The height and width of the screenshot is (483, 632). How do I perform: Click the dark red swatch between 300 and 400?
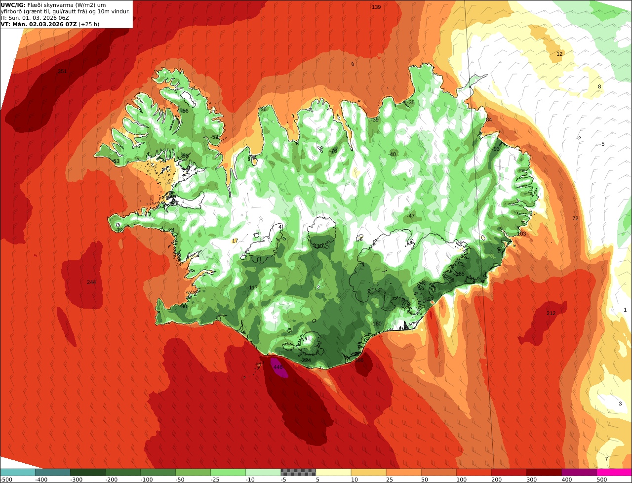[544, 472]
